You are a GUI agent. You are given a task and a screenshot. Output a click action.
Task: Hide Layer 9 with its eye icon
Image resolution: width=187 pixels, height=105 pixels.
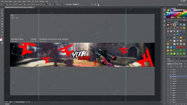coord(168,83)
